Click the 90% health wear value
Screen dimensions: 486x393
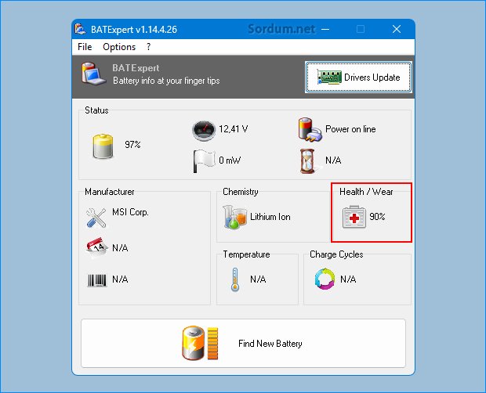click(377, 217)
